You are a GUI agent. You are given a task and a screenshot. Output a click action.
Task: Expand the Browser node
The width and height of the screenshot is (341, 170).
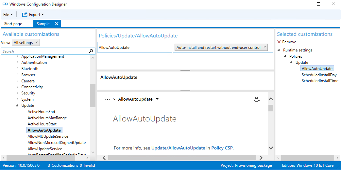pos(17,75)
